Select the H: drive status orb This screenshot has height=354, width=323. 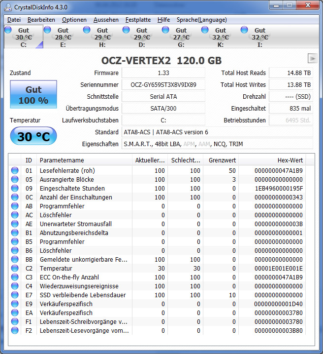tap(87, 30)
